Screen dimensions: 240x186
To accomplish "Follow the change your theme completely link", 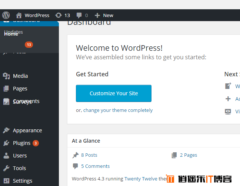I will 118,110.
